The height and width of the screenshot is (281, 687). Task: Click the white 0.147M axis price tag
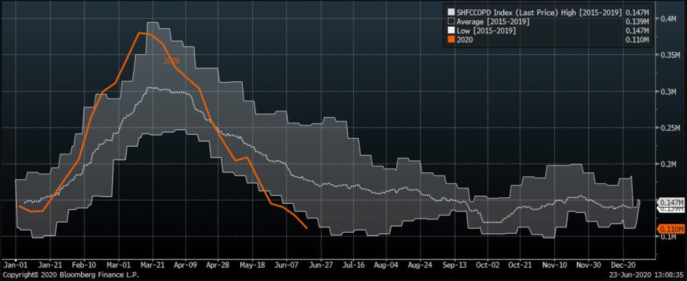(671, 203)
